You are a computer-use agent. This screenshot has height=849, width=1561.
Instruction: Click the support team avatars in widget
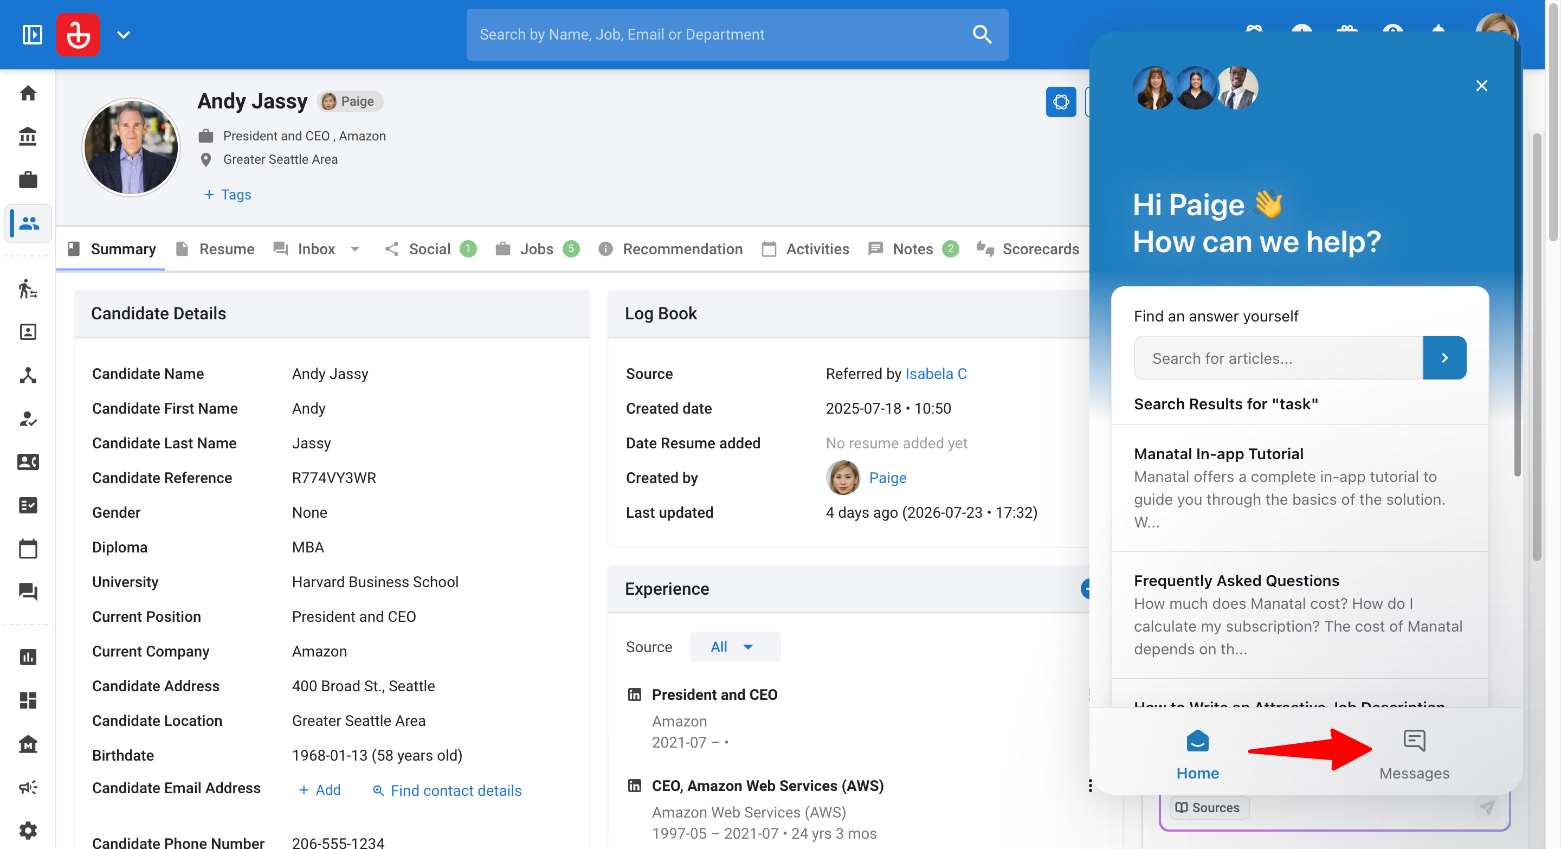(1195, 88)
